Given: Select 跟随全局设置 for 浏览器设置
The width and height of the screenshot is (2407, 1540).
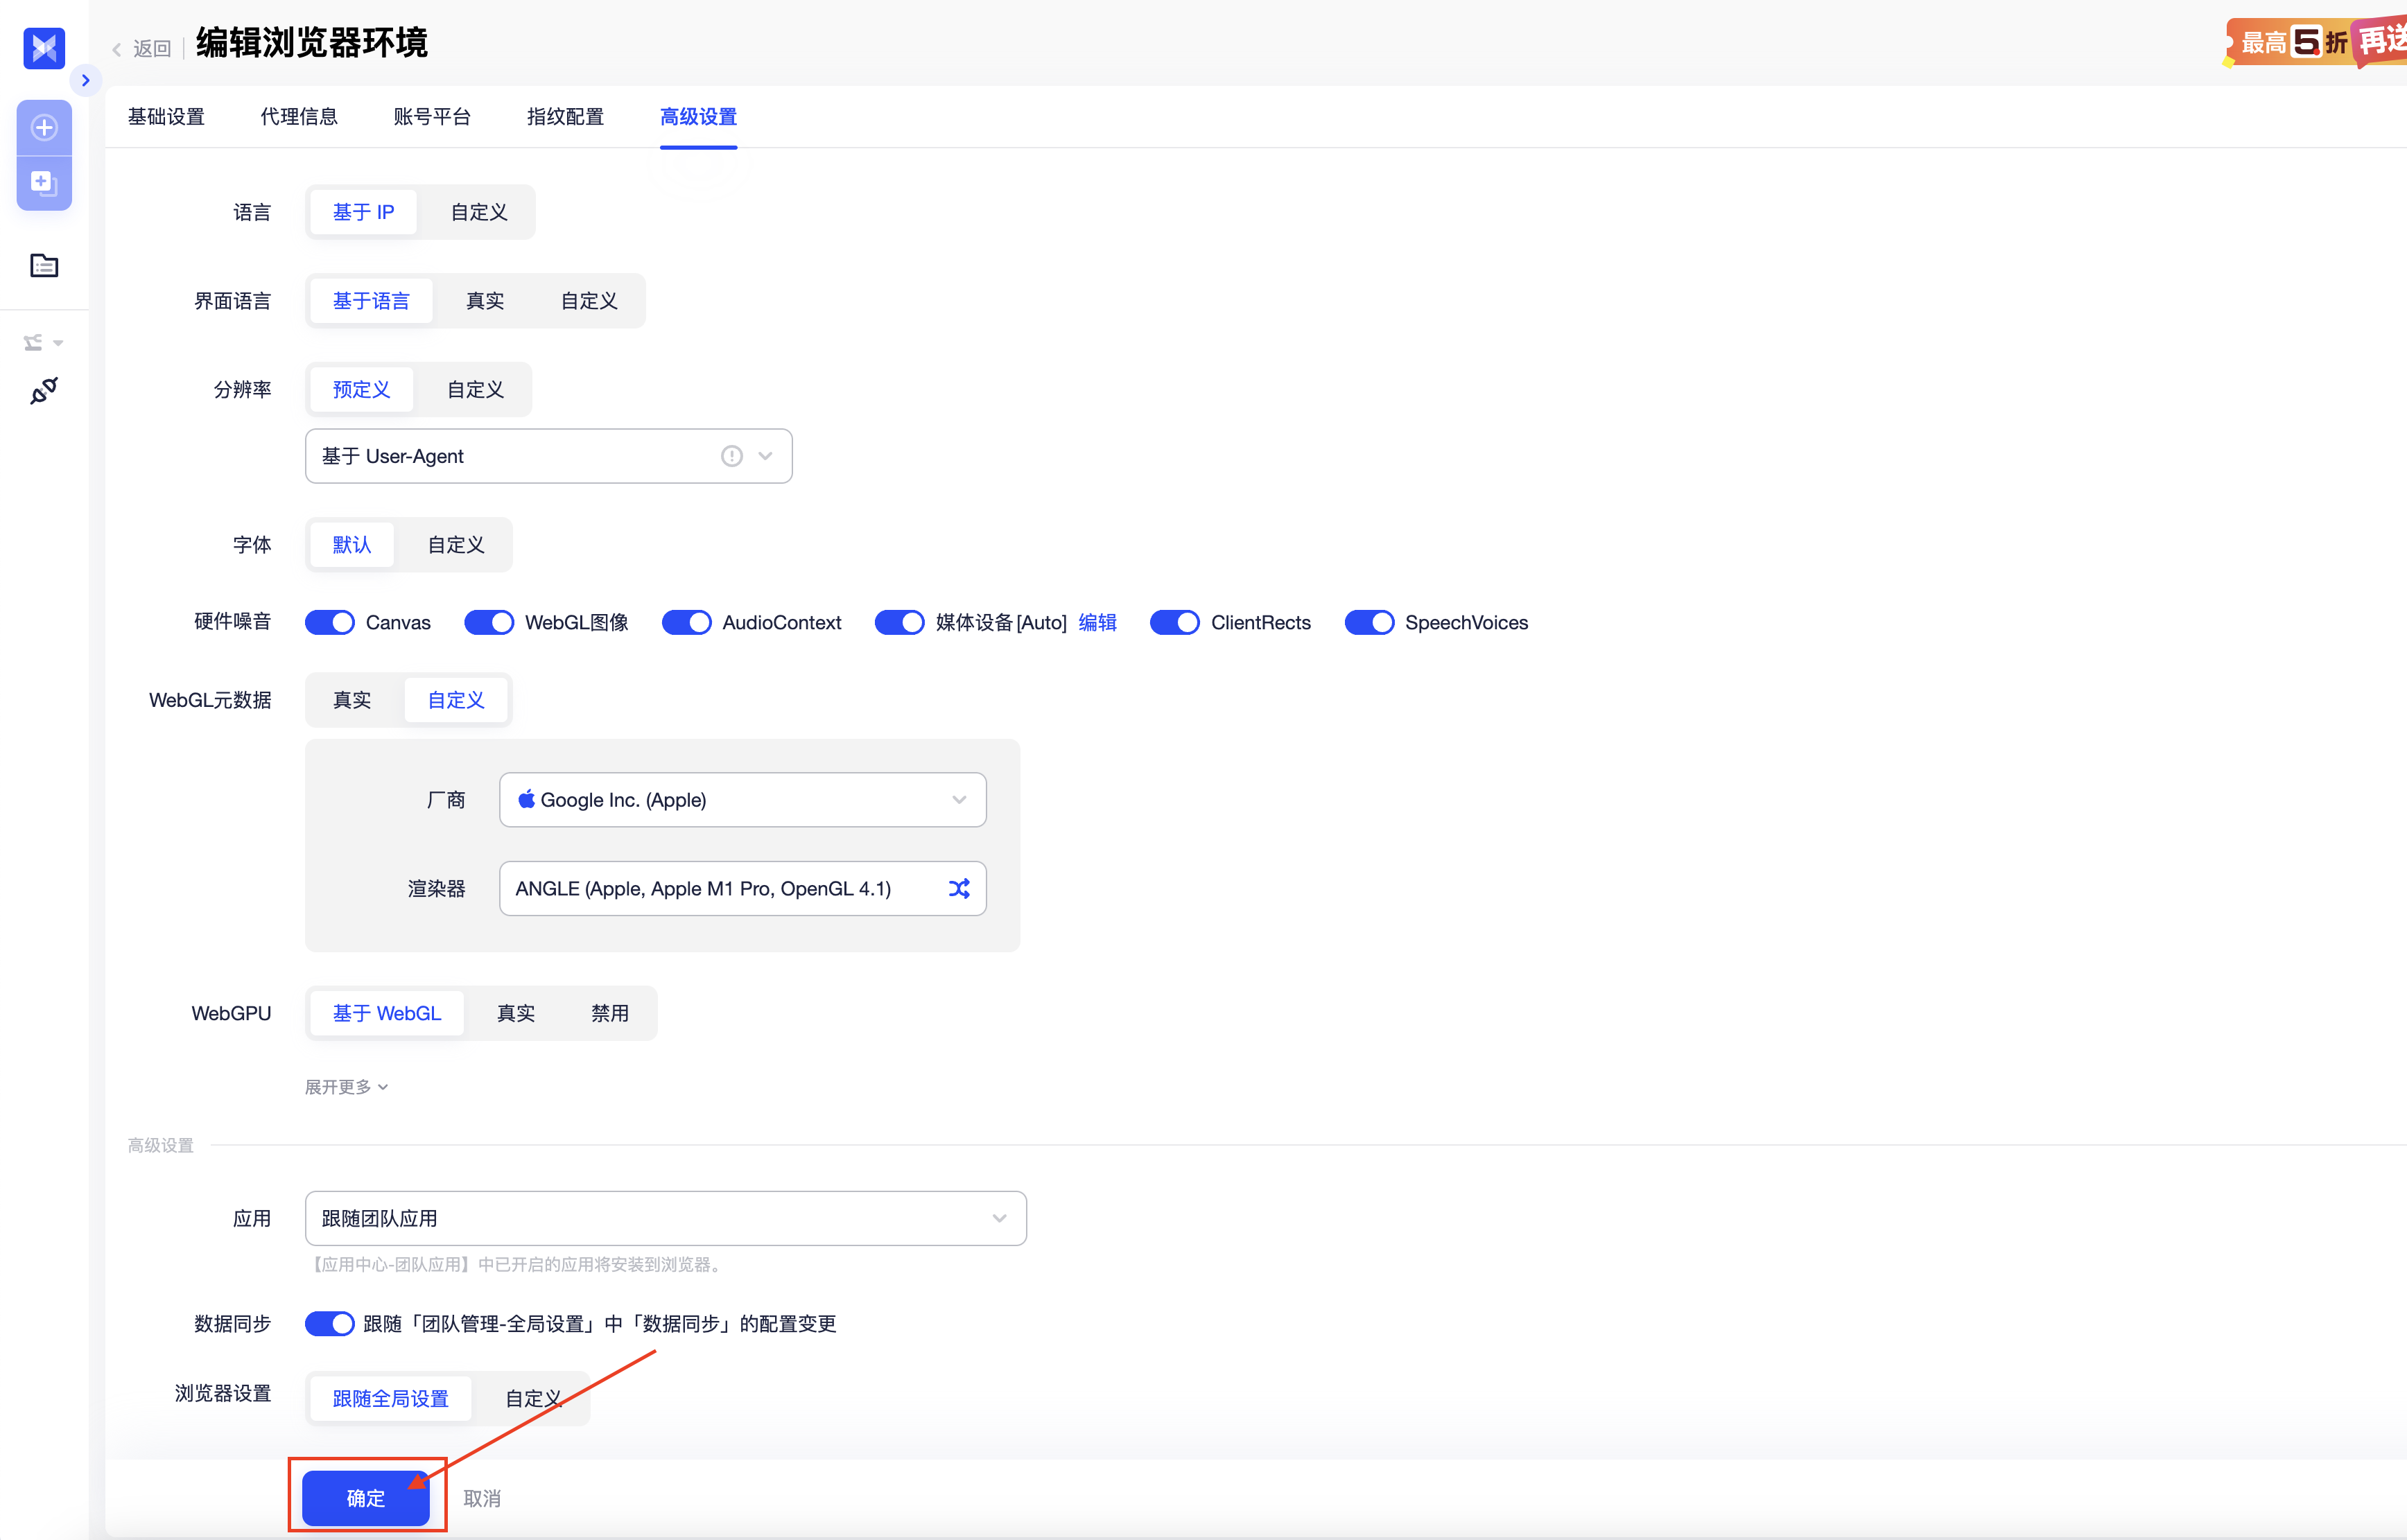Looking at the screenshot, I should 391,1398.
